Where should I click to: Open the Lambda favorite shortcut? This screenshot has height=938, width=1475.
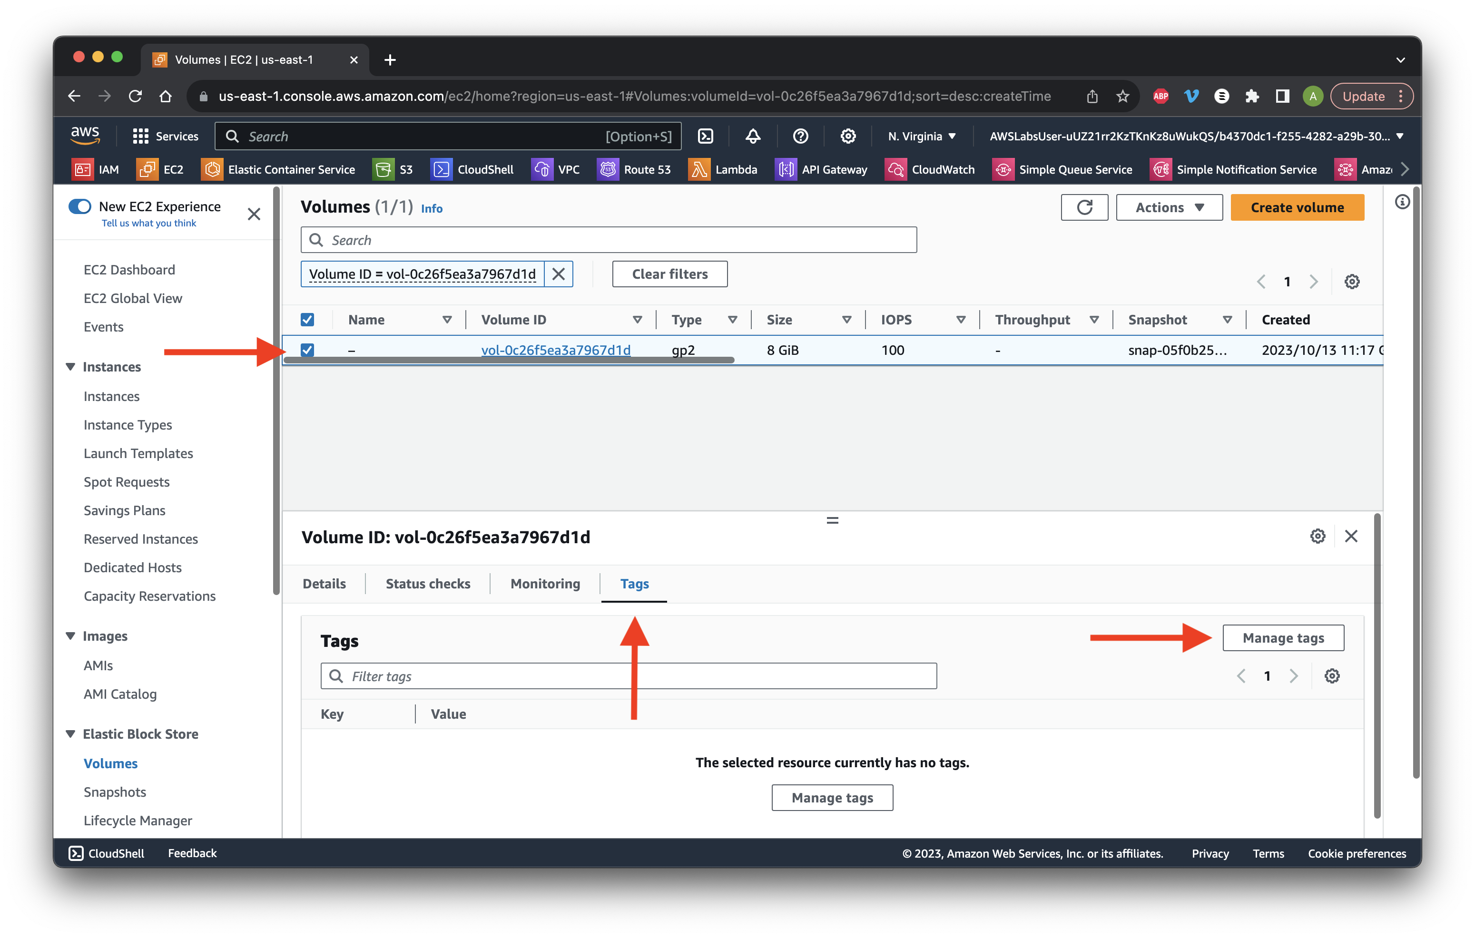[723, 170]
